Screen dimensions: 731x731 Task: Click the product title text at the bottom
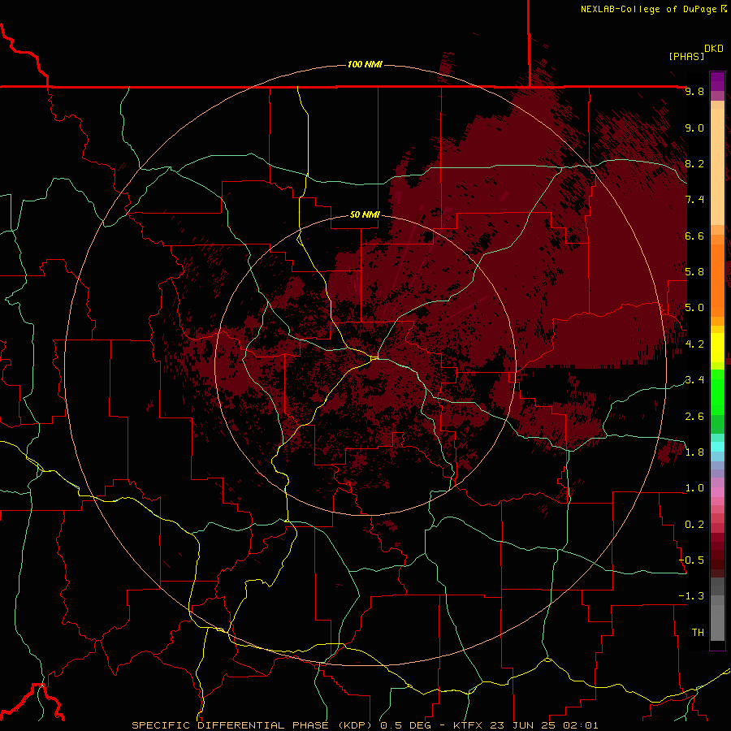365,725
